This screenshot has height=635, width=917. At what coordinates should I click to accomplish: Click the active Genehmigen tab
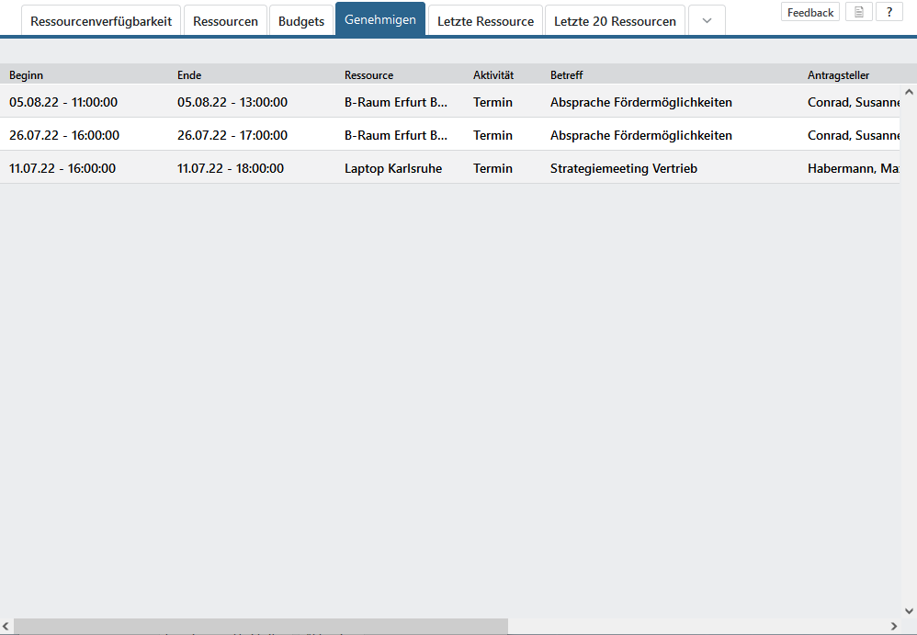pyautogui.click(x=379, y=20)
